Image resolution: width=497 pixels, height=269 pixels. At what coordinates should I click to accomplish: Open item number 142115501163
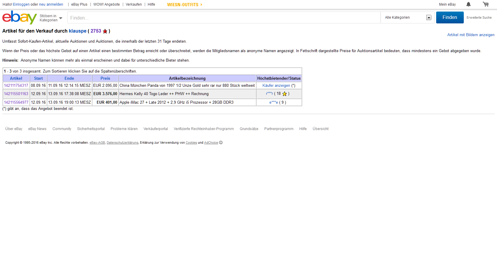click(16, 94)
